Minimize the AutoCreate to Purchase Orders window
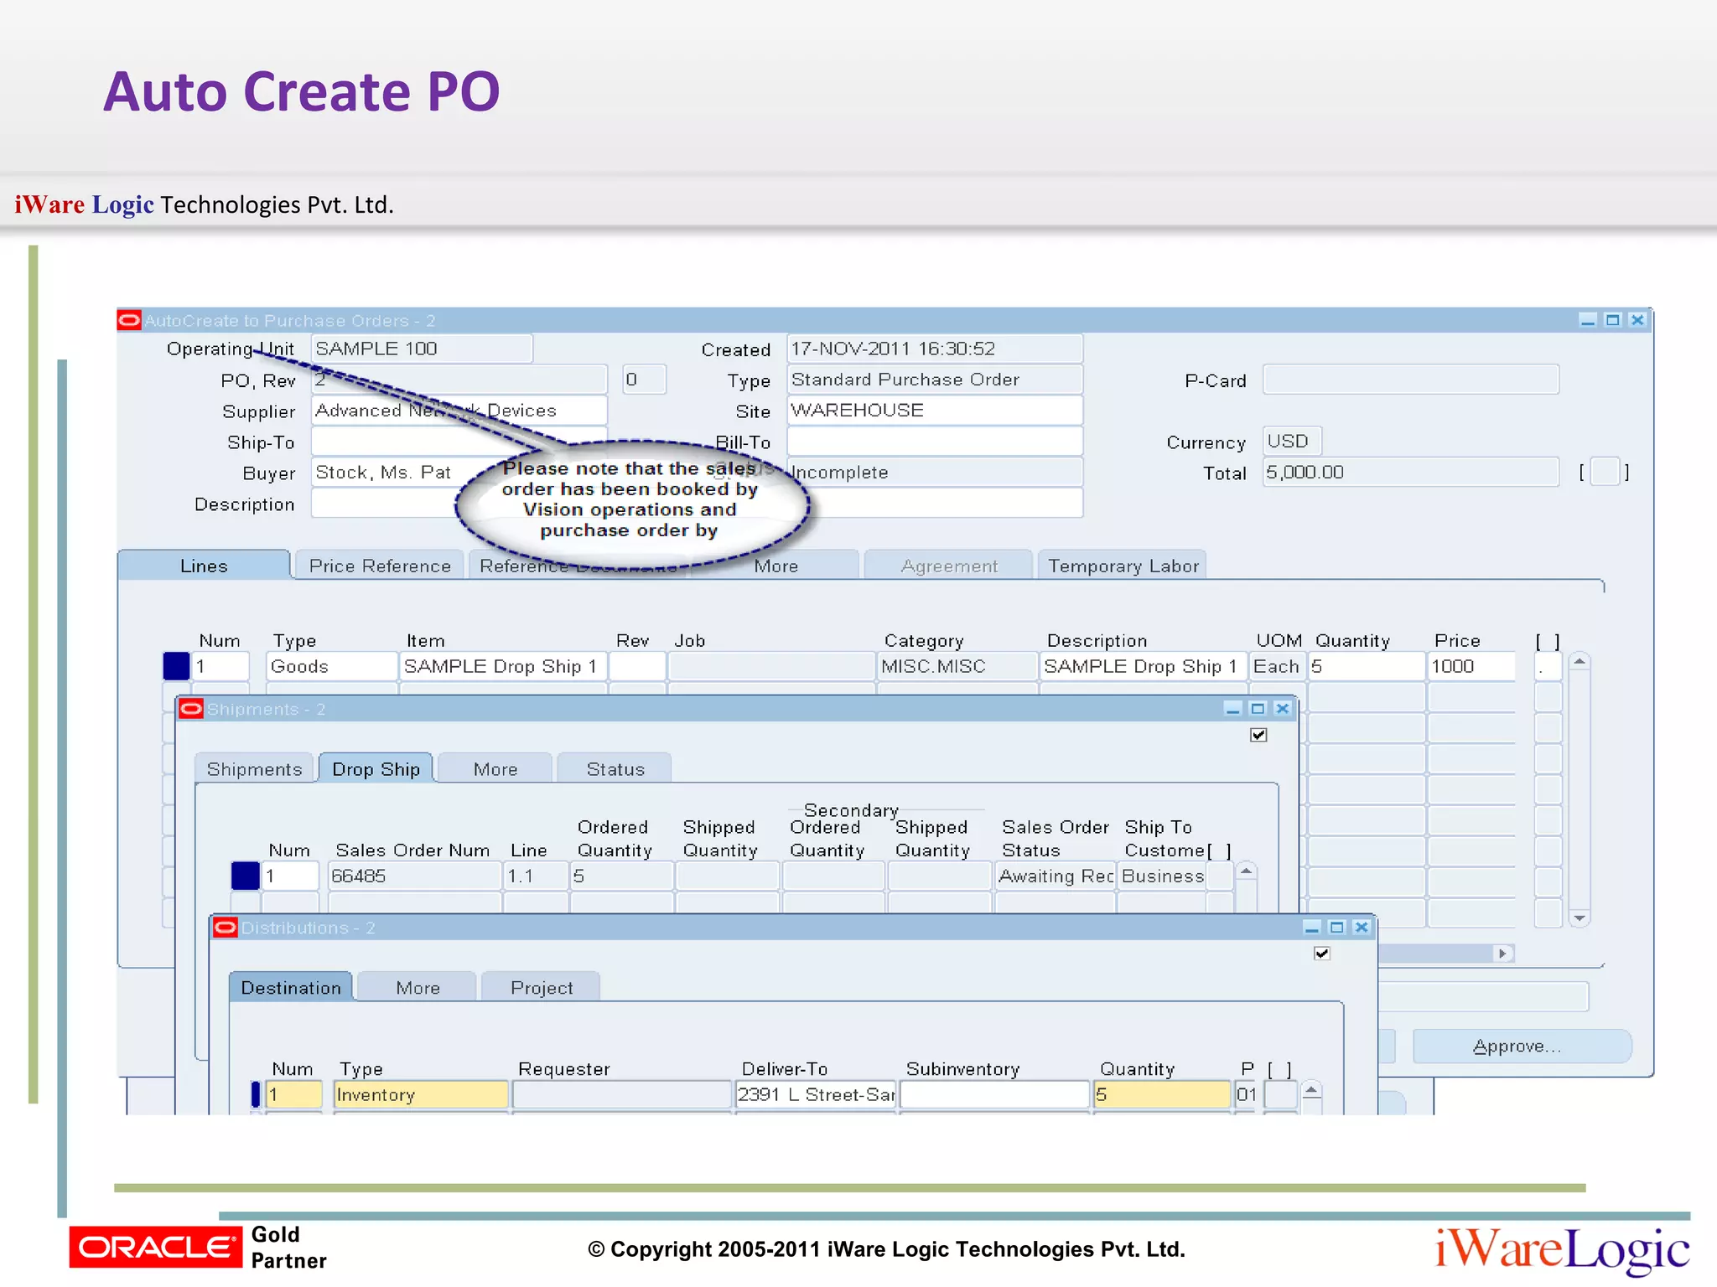The height and width of the screenshot is (1287, 1717). tap(1587, 320)
